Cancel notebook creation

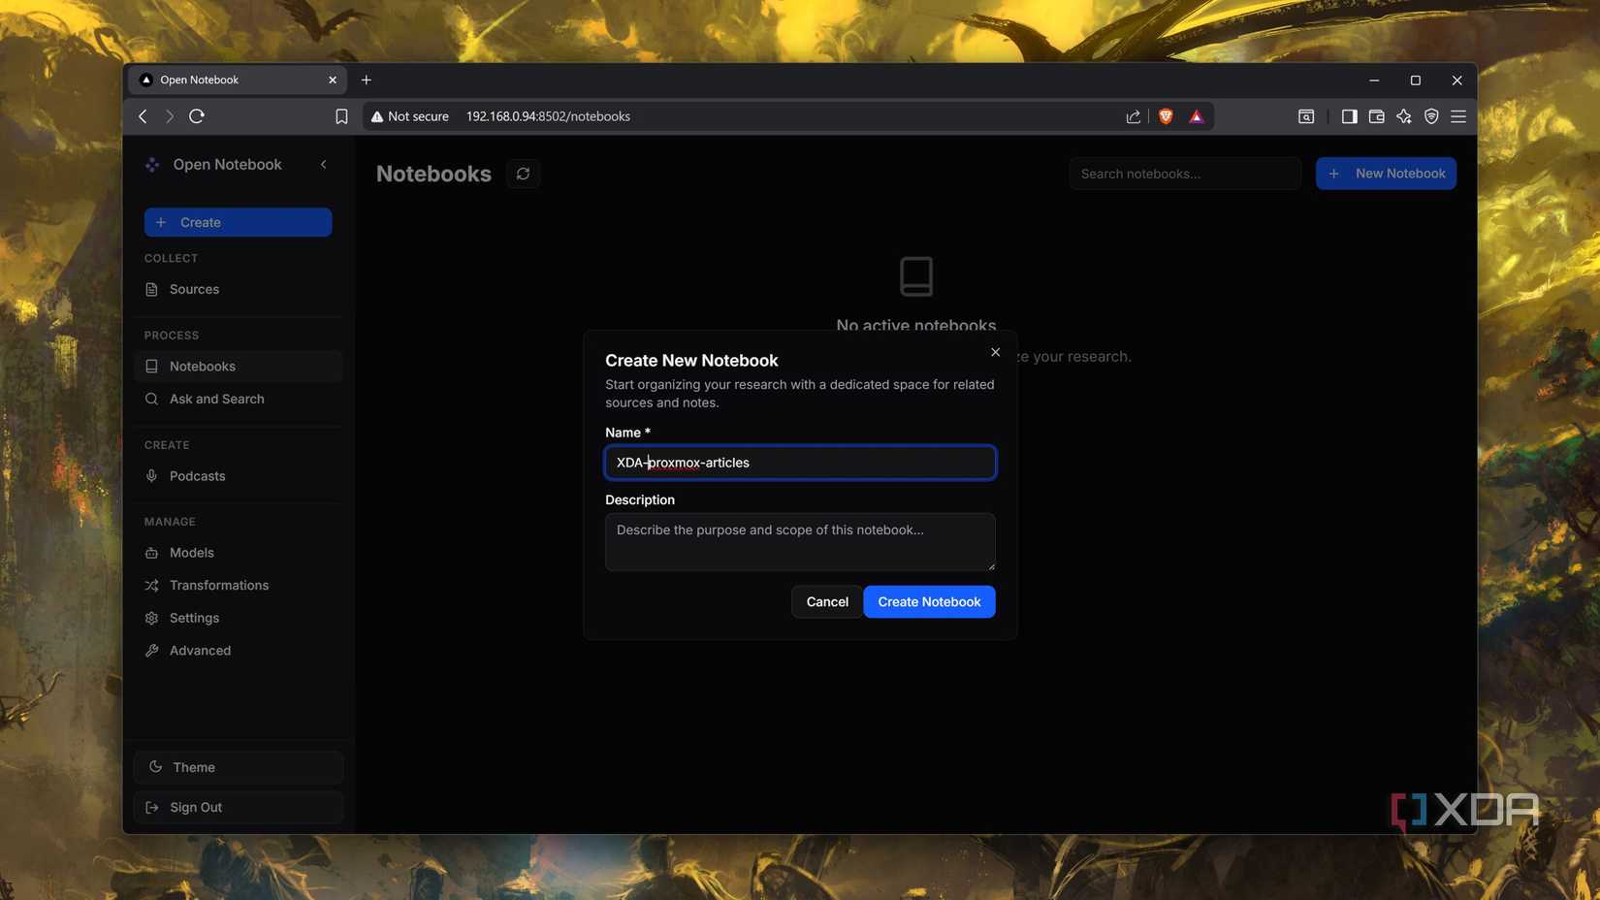click(827, 601)
